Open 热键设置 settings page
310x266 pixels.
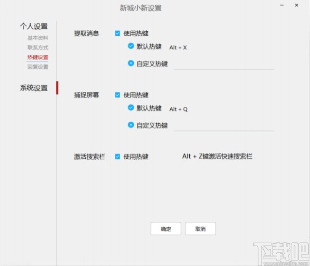[38, 57]
